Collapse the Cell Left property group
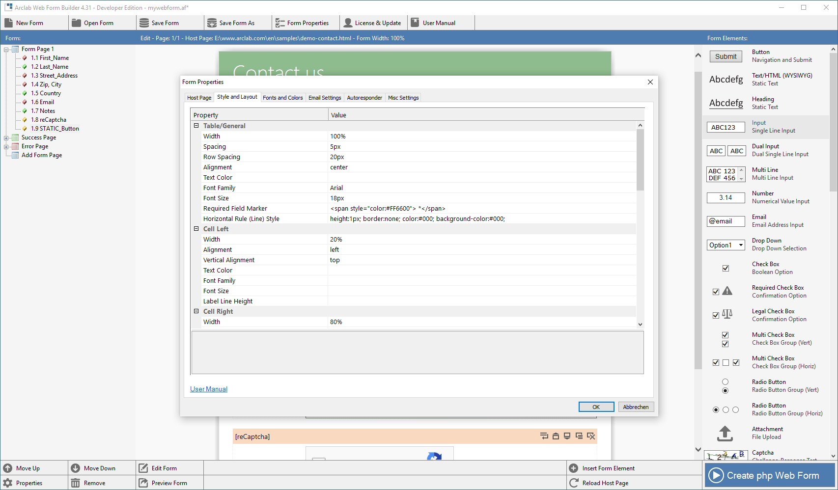This screenshot has width=838, height=490. (196, 229)
